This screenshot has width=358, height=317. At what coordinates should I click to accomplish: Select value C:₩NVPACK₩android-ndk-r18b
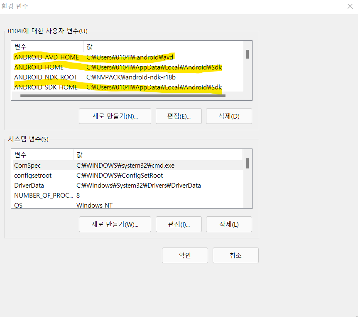(x=131, y=77)
